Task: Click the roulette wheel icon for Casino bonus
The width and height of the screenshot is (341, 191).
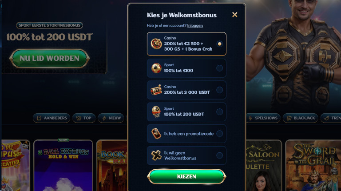Action: click(156, 44)
